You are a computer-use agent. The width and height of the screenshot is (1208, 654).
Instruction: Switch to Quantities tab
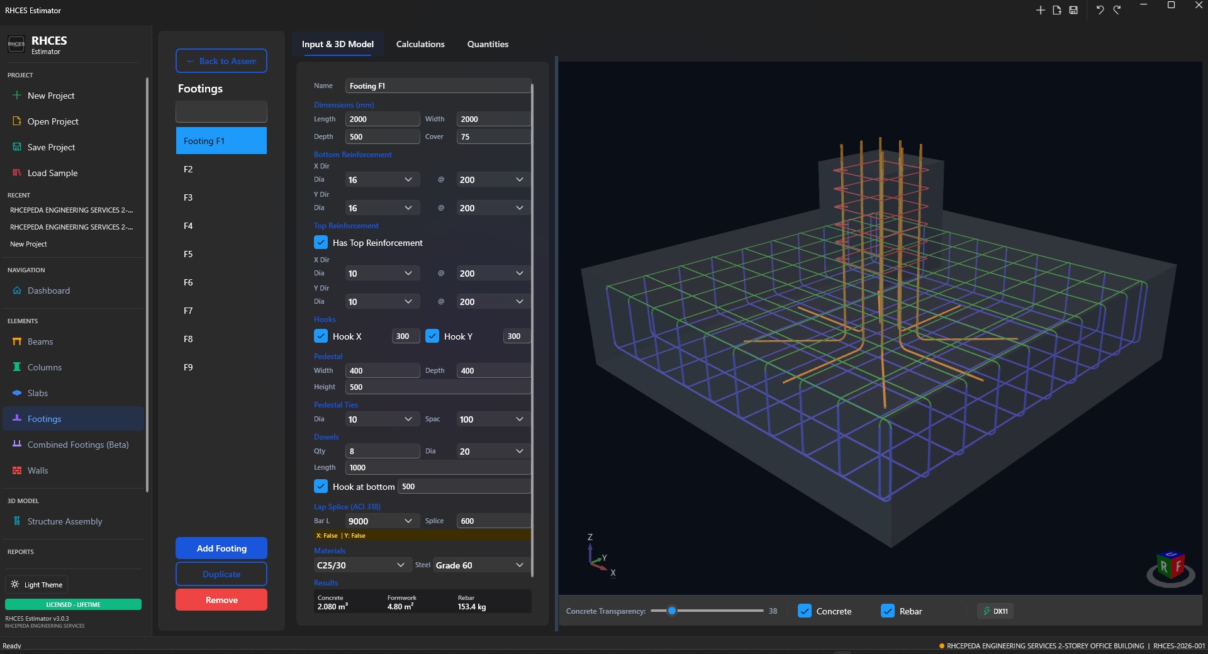488,44
